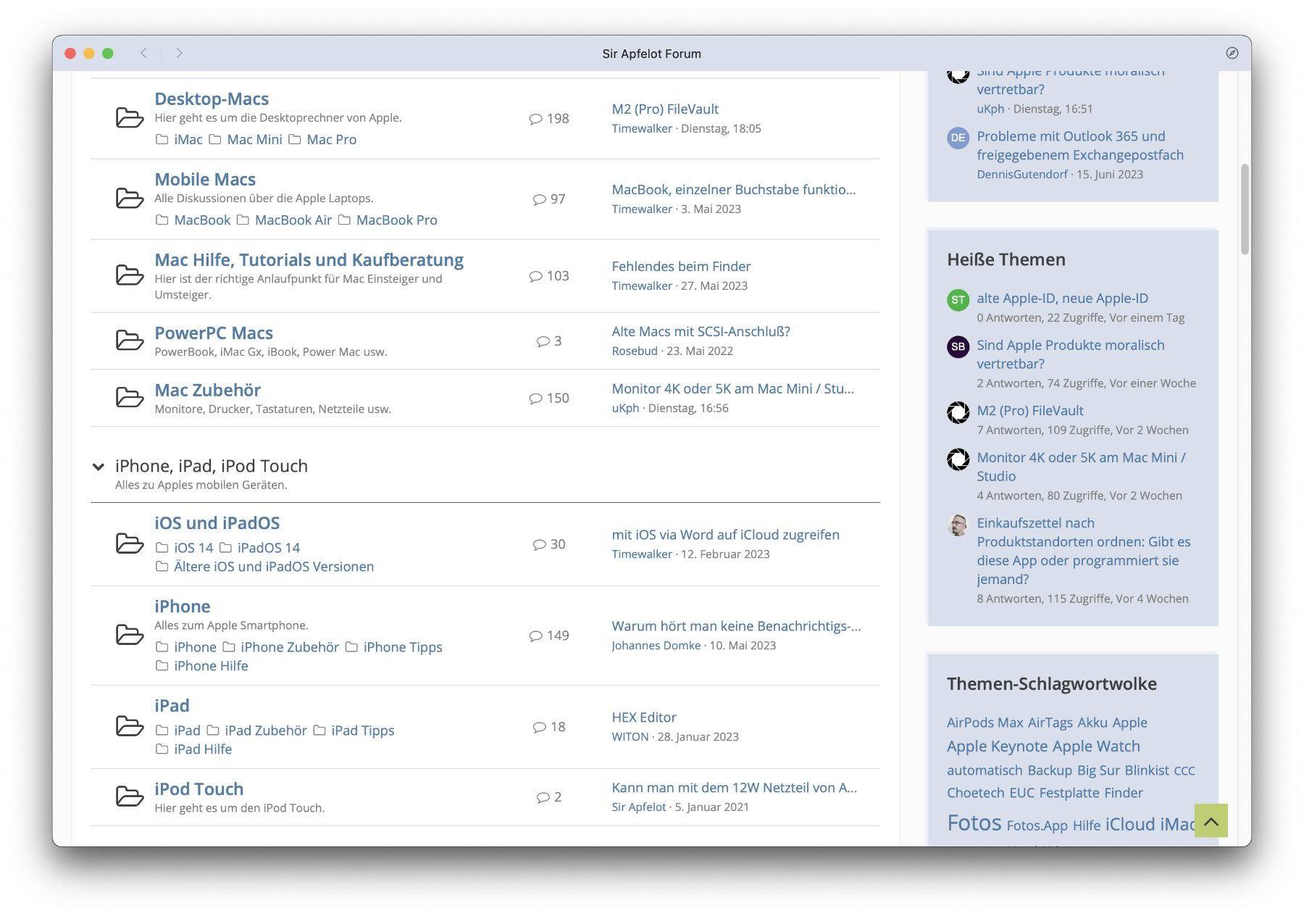
Task: Click the green ST user avatar
Action: 958,299
